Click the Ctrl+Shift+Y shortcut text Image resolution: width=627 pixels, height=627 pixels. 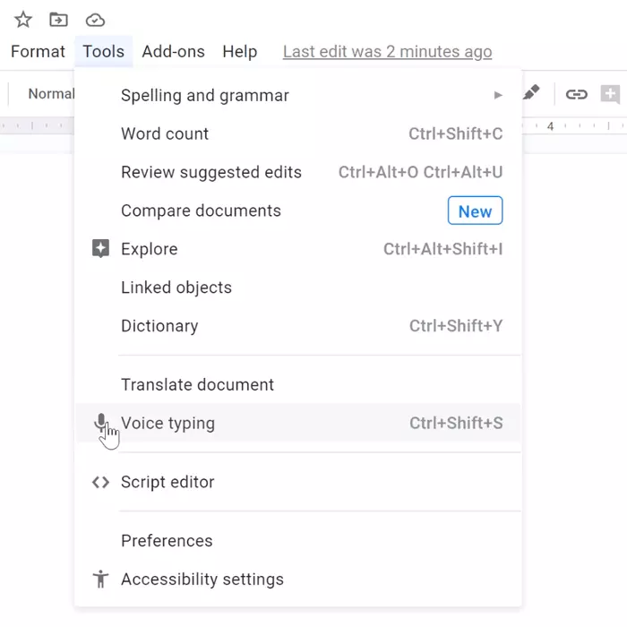pos(456,326)
